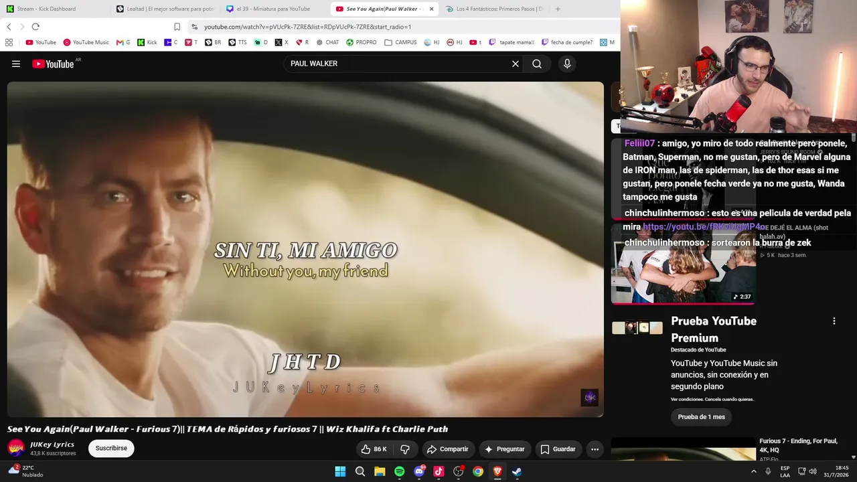
Task: Open options menu for YouTube Premium promo
Action: coord(834,321)
